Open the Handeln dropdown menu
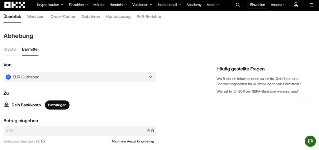Screen dimensions: 319x150 click(x=118, y=5)
